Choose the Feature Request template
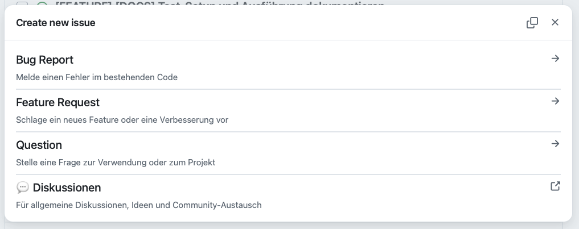This screenshot has width=579, height=229. tap(58, 102)
